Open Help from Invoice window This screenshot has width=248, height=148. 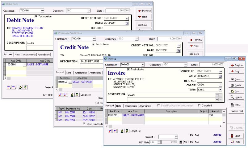[x=236, y=142]
